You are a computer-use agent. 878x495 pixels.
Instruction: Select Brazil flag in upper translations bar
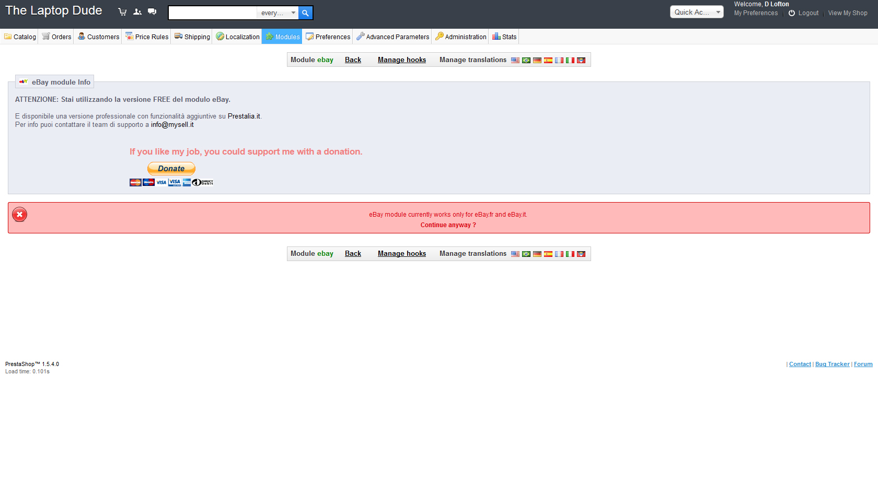coord(526,61)
